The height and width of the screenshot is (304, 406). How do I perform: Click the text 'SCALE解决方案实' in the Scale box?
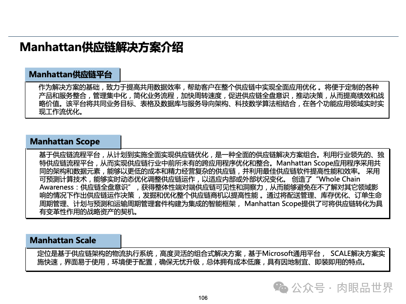(x=358, y=254)
